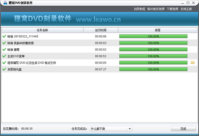The image size is (199, 136).
Task: Click progress bar of 程序编写 DVD row
Action: (x=153, y=63)
